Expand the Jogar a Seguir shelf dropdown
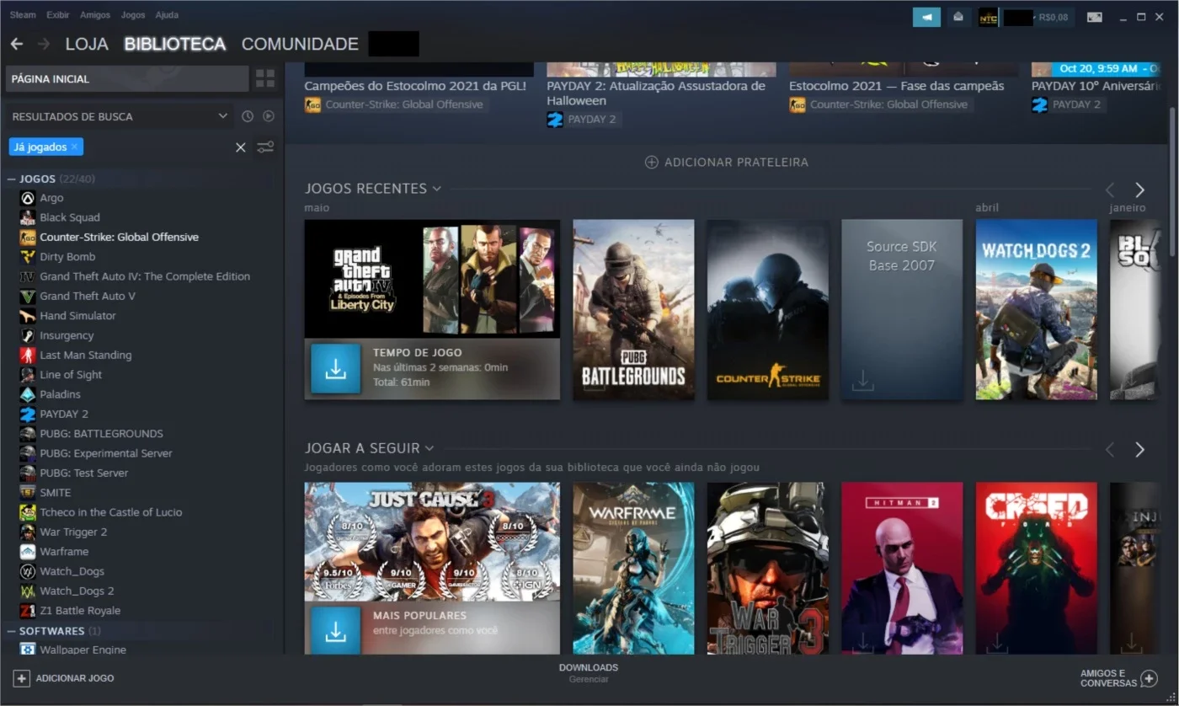Image resolution: width=1179 pixels, height=706 pixels. [x=429, y=448]
